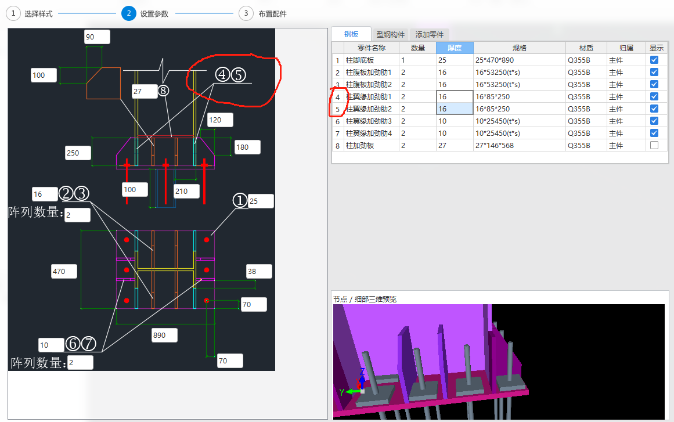This screenshot has height=422, width=674.
Task: Enable display checkbox for 柱加劲板
Action: coord(654,145)
